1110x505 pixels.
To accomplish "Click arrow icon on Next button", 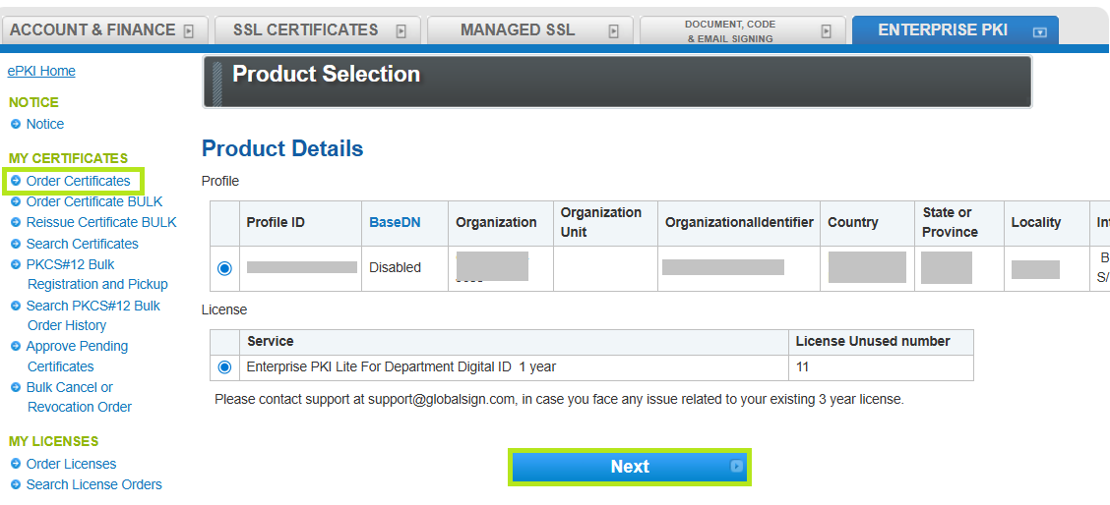I will click(x=736, y=467).
